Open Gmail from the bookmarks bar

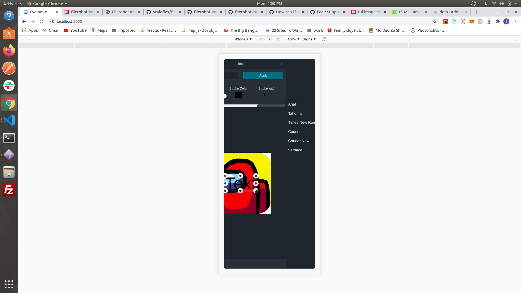(x=50, y=30)
